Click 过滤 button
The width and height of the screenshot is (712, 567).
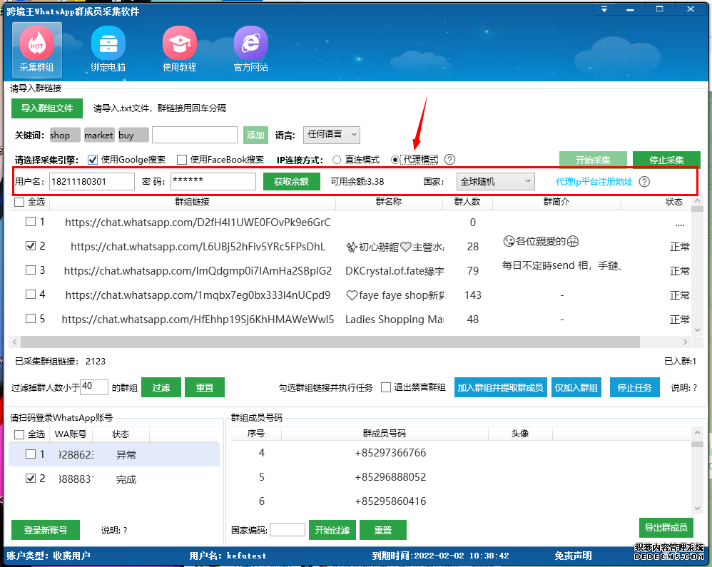[x=161, y=387]
